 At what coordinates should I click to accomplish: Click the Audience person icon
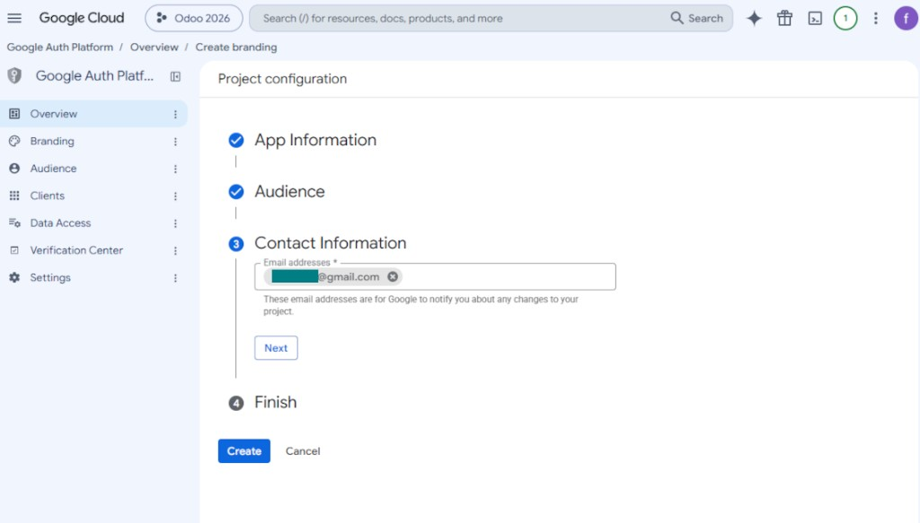[14, 168]
